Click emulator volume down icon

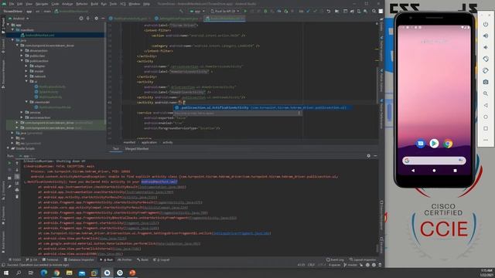click(x=486, y=47)
